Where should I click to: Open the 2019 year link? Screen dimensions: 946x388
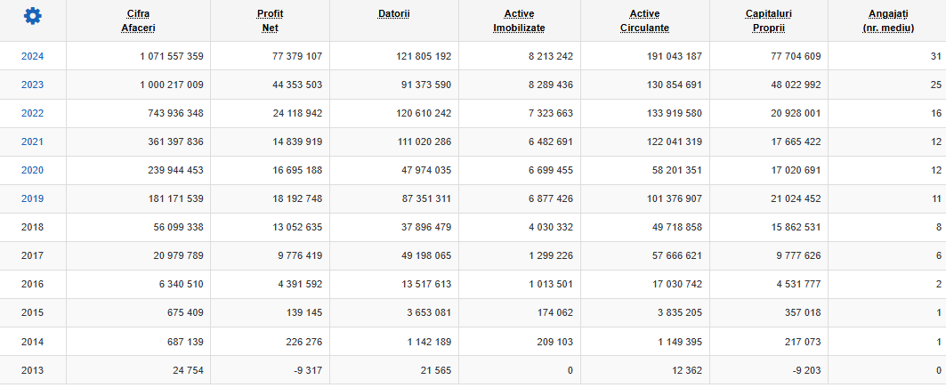coord(33,198)
